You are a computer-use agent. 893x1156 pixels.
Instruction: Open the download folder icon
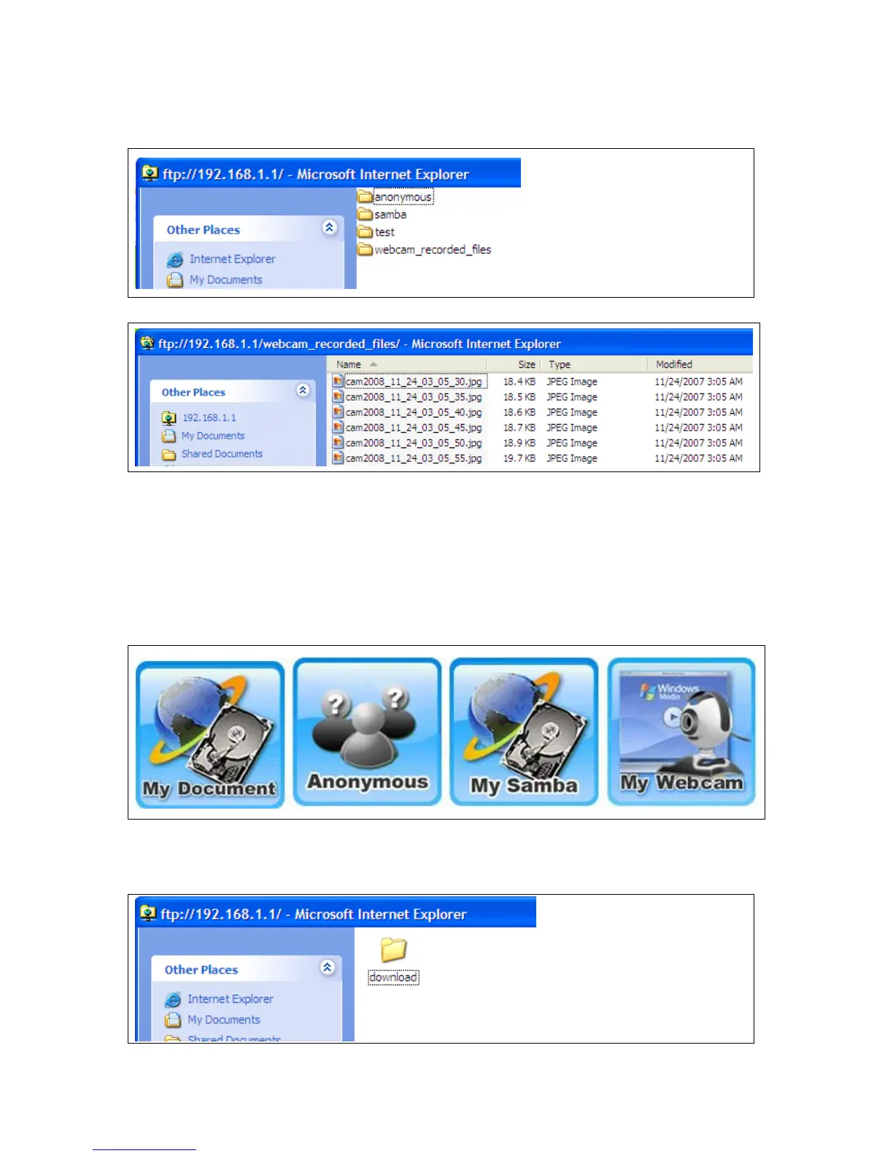pos(393,949)
